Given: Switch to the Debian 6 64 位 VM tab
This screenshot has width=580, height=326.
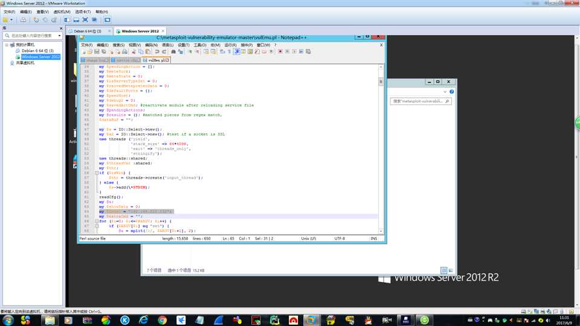Looking at the screenshot, I should [x=89, y=31].
